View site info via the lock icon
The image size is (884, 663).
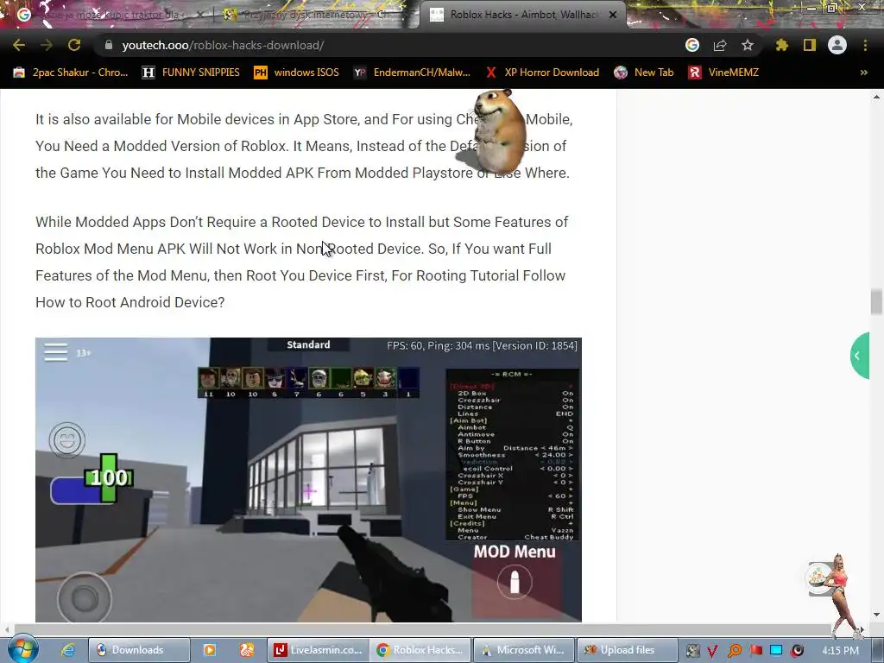coord(109,45)
